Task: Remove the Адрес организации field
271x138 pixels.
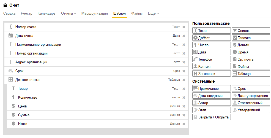Action: coord(184,62)
